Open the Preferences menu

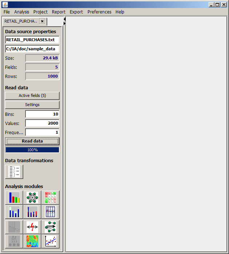point(99,12)
